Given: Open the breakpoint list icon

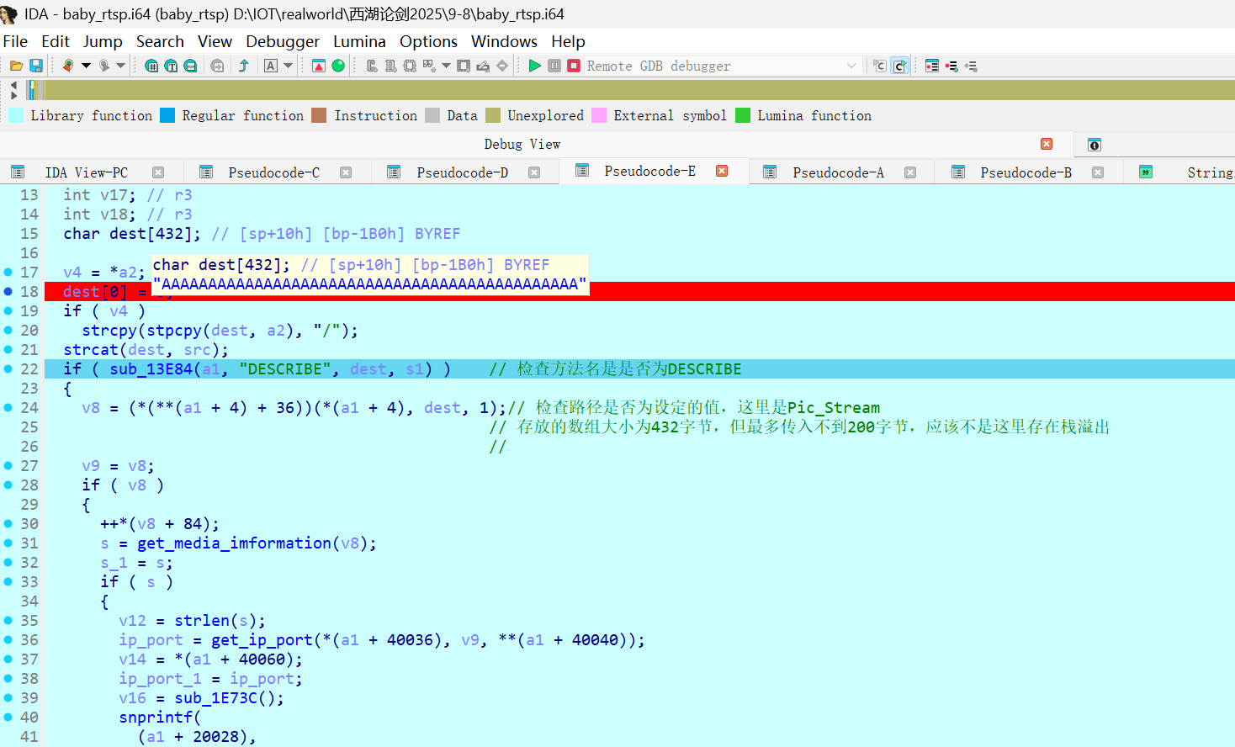Looking at the screenshot, I should pos(932,66).
